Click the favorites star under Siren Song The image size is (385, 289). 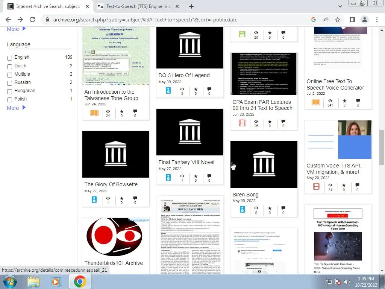(x=270, y=208)
